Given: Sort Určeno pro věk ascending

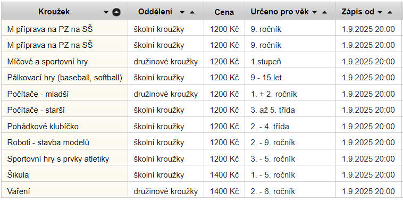Looking at the screenshot, I should tap(324, 12).
